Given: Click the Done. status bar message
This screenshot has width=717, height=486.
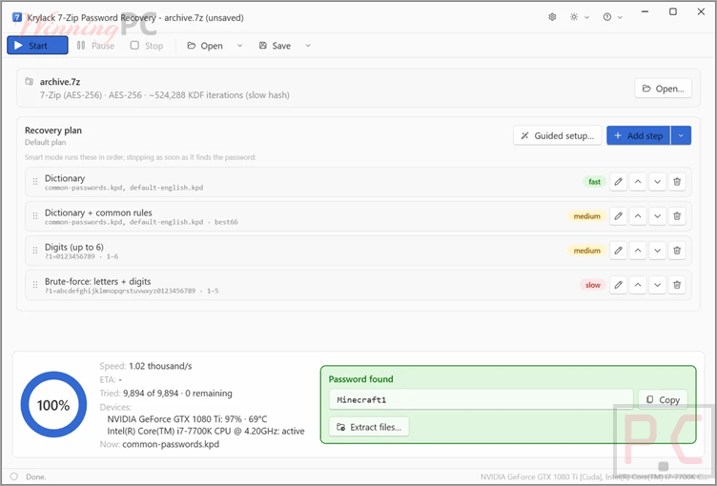Looking at the screenshot, I should (35, 476).
